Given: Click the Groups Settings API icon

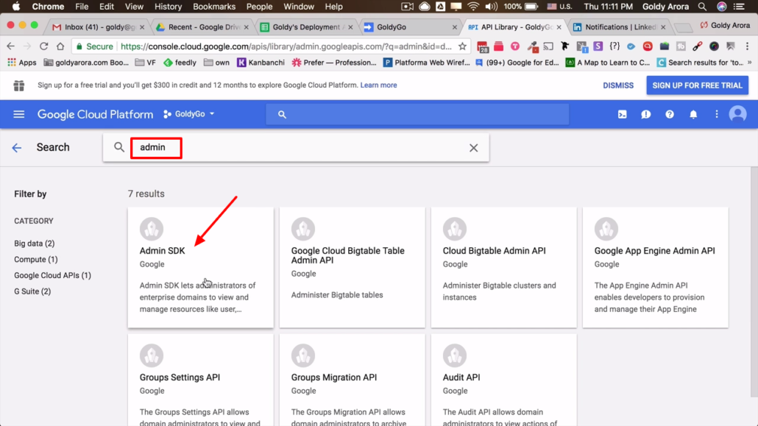Looking at the screenshot, I should click(152, 355).
